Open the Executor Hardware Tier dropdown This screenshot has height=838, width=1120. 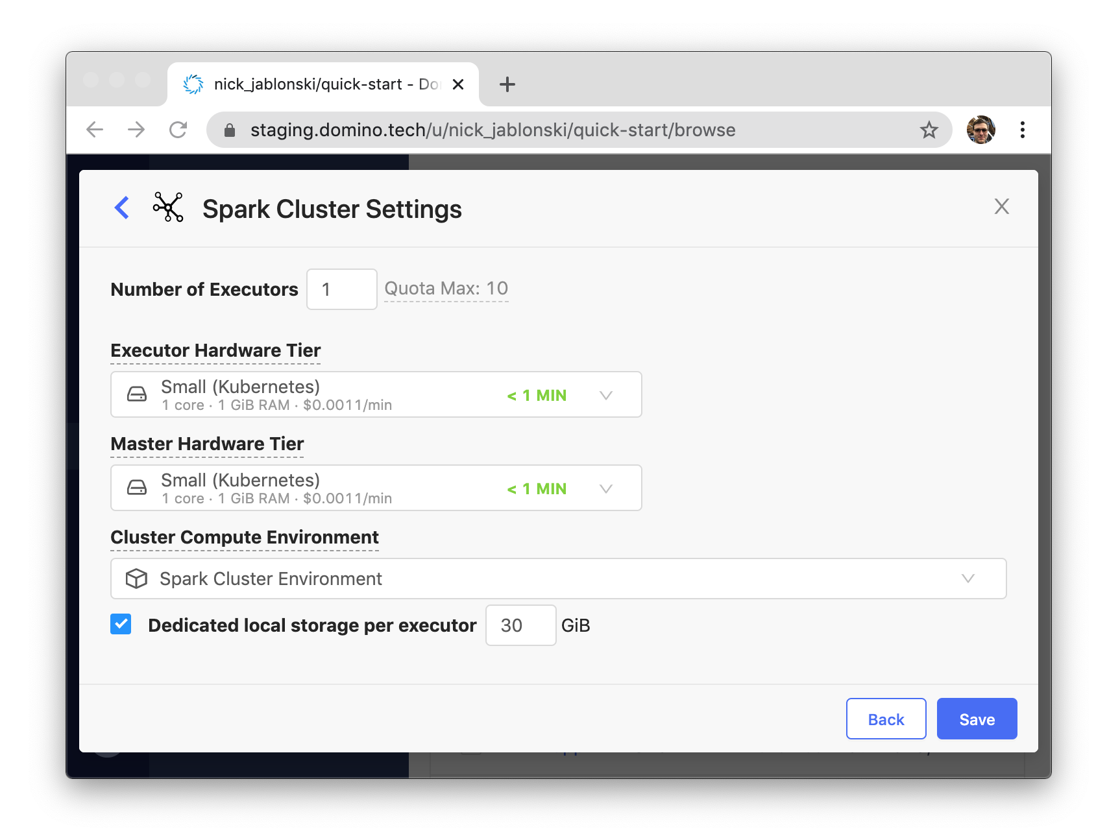pyautogui.click(x=376, y=394)
